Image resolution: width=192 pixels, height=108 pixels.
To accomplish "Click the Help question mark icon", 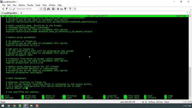I will (70, 9).
